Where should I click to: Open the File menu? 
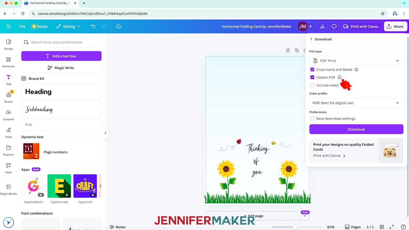pos(22,26)
